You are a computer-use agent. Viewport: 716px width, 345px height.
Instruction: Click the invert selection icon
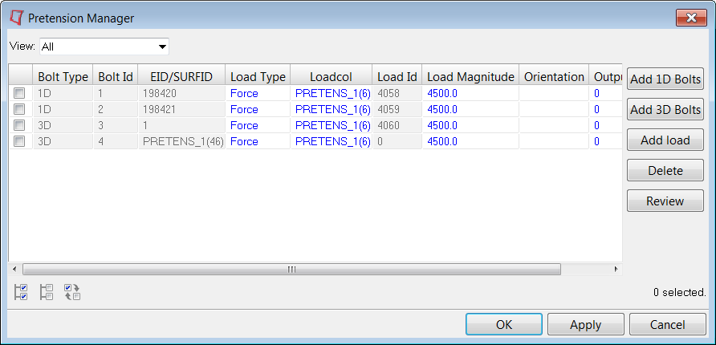[72, 292]
